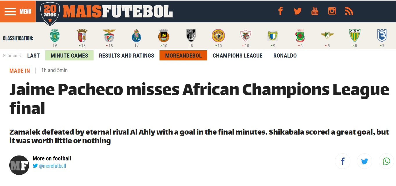Select the Tondela CDT crest
Screen dimensions: 396x186
354,36
